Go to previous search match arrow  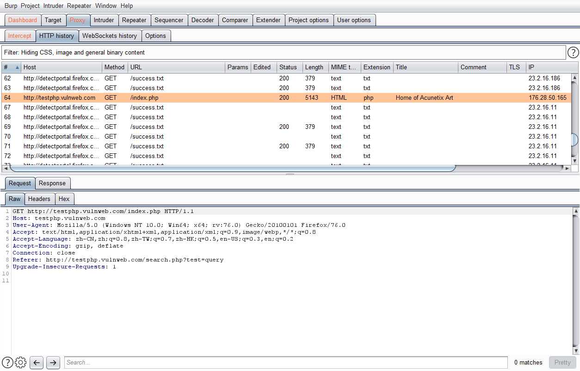point(36,363)
